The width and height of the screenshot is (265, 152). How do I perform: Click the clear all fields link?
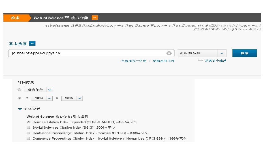164,61
